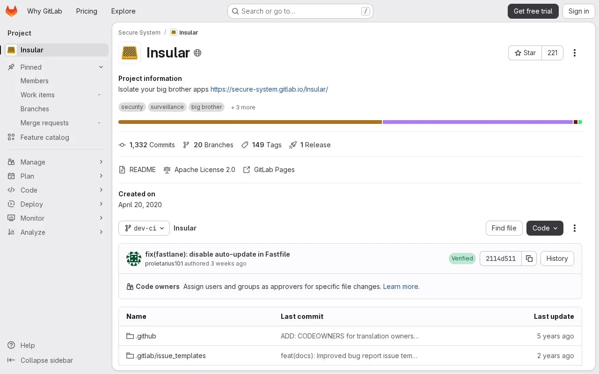Open proletarius101 author profile link
Image resolution: width=599 pixels, height=374 pixels.
(164, 264)
